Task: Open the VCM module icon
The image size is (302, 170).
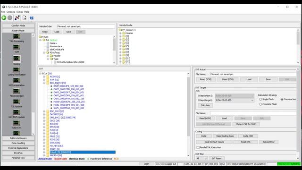Action: pos(17,47)
